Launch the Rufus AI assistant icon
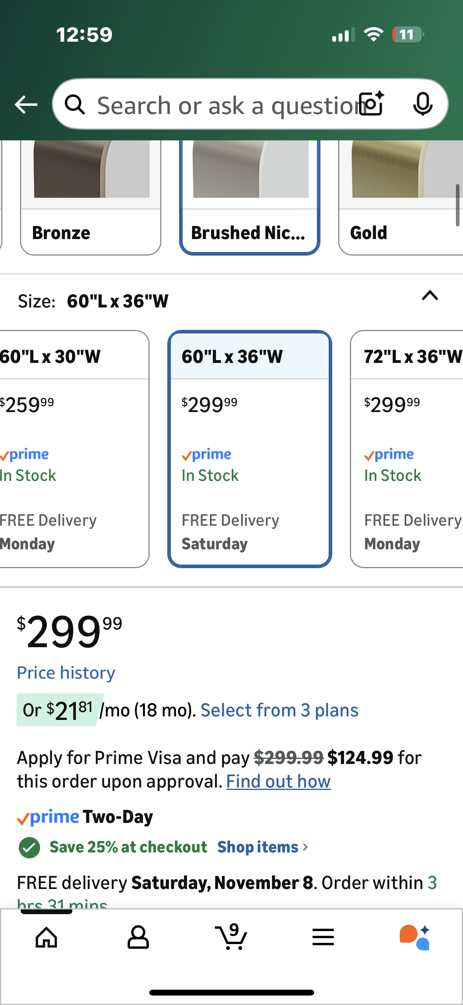 [415, 937]
